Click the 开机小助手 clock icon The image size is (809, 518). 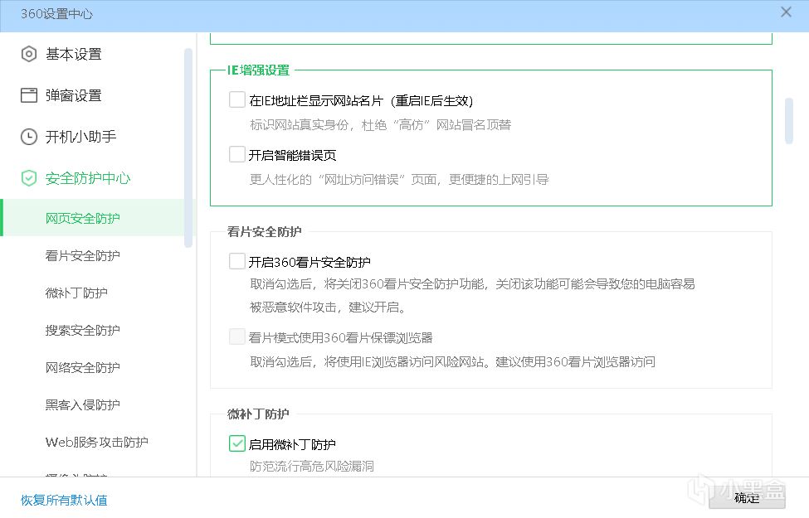(29, 137)
